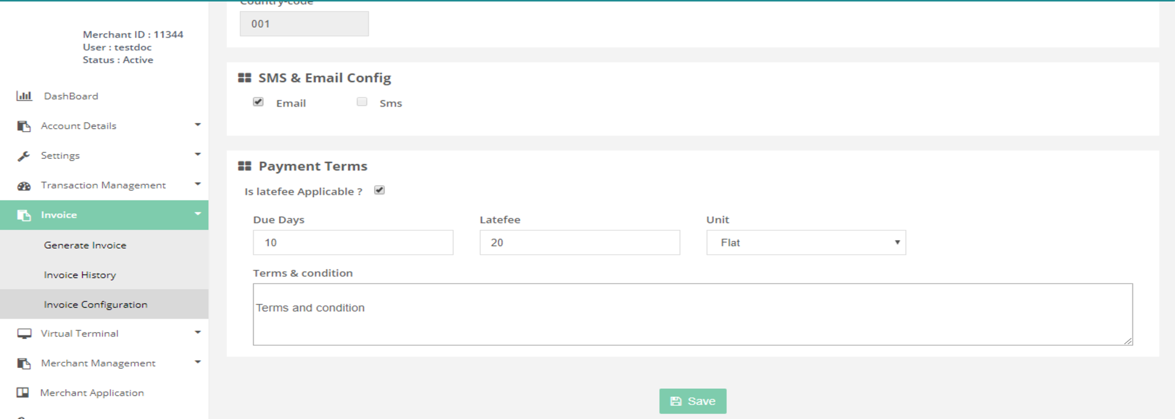Save the invoice configuration
Screen dimensions: 1175x419
tap(692, 401)
